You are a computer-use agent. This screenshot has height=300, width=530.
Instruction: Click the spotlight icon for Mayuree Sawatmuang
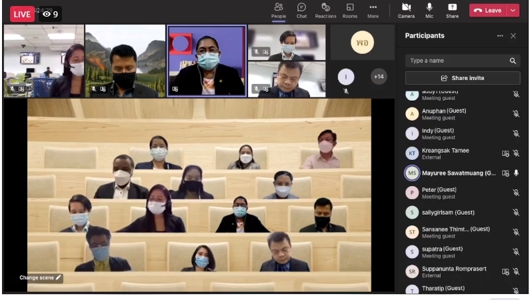point(505,173)
